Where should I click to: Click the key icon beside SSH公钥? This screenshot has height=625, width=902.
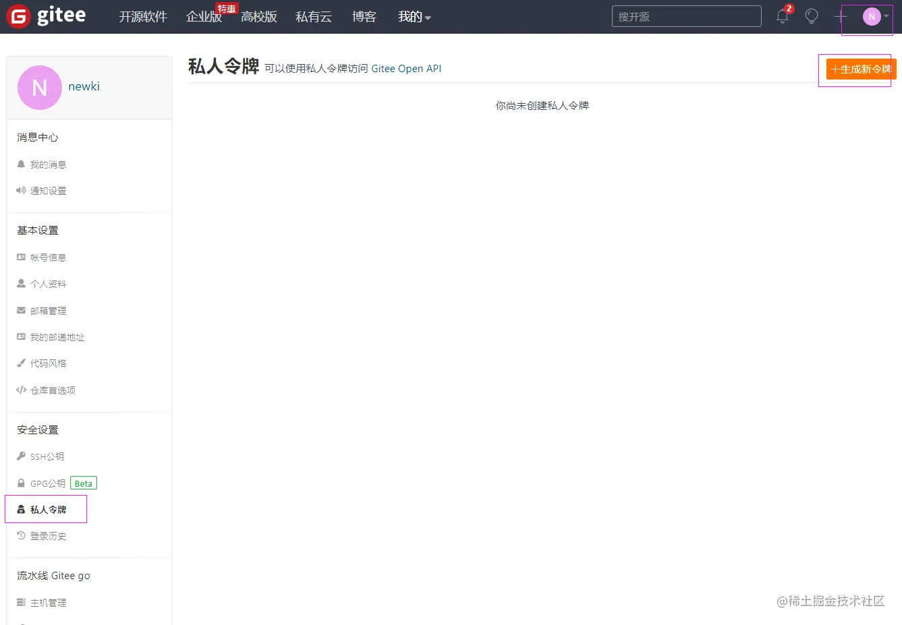point(21,456)
